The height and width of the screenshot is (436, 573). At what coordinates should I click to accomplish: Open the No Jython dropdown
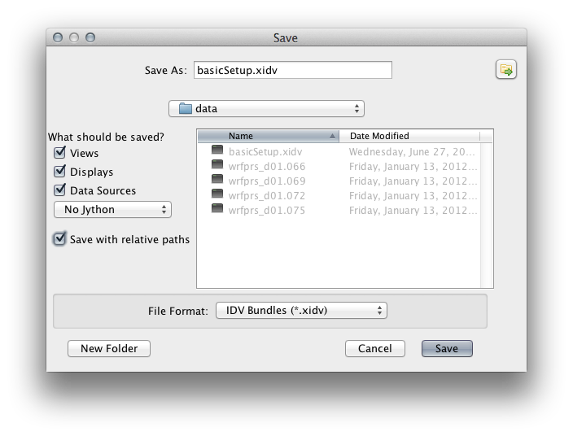coord(112,210)
